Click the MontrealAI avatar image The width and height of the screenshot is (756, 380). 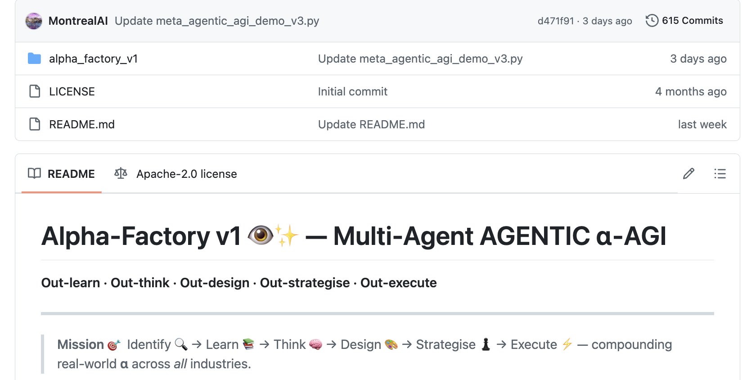(34, 21)
